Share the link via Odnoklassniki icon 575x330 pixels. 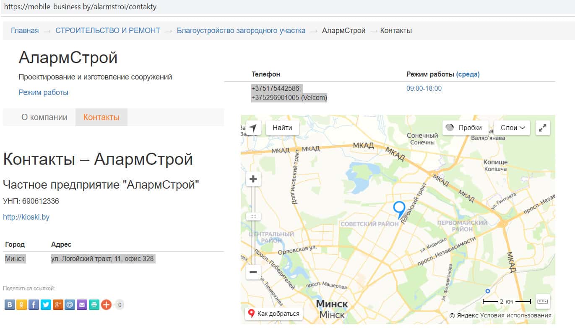pyautogui.click(x=22, y=305)
